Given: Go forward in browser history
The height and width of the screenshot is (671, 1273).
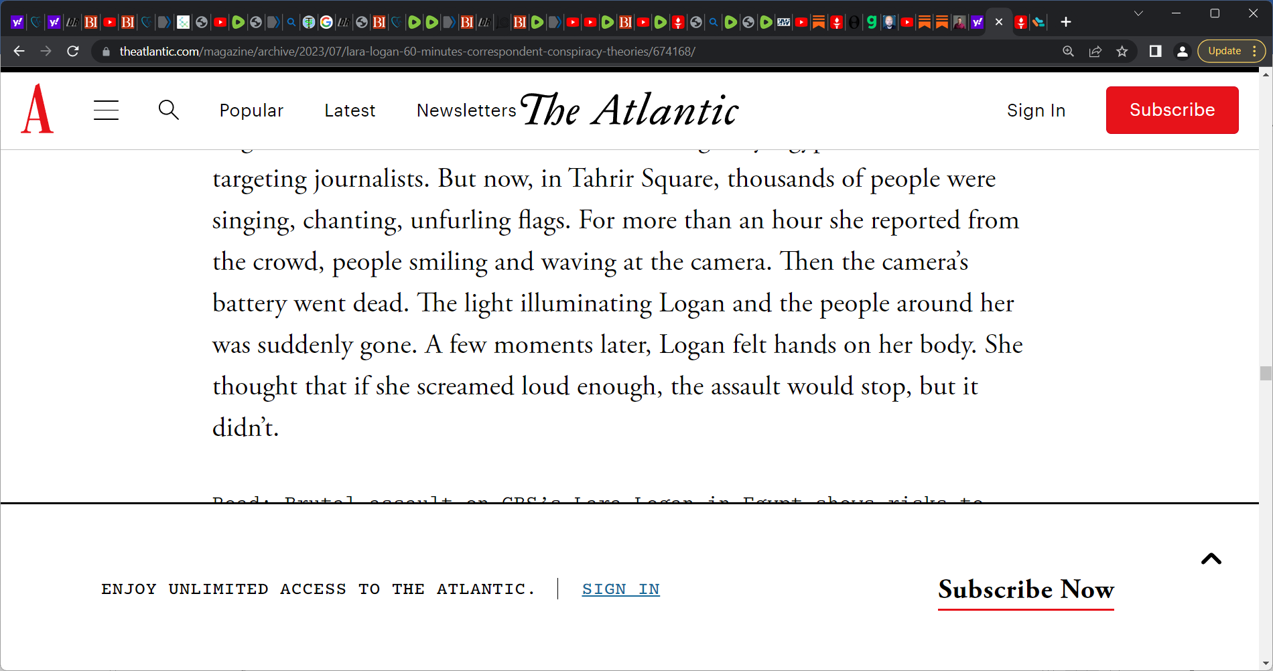Looking at the screenshot, I should click(46, 52).
